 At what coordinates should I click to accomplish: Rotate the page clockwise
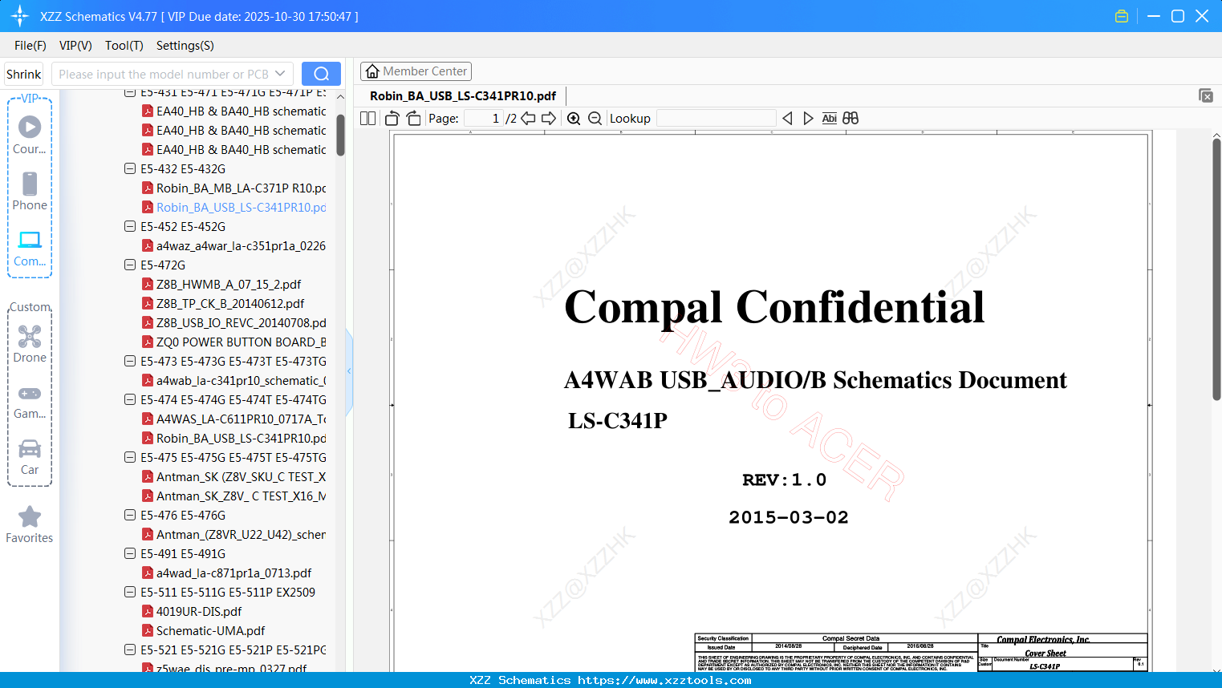coord(413,118)
